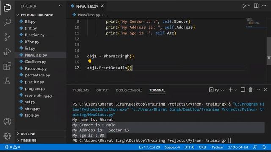
Task: Click the editor vertical scrollbar
Action: (x=269, y=51)
